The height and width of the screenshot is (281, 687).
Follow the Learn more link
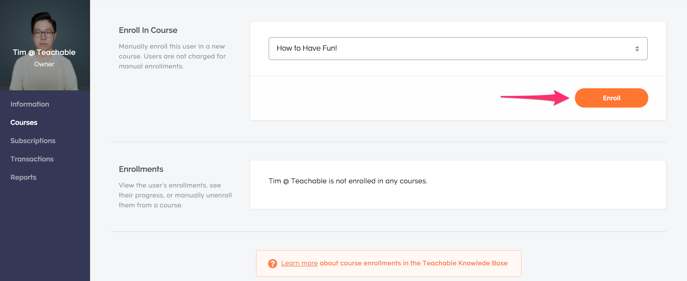pos(299,263)
